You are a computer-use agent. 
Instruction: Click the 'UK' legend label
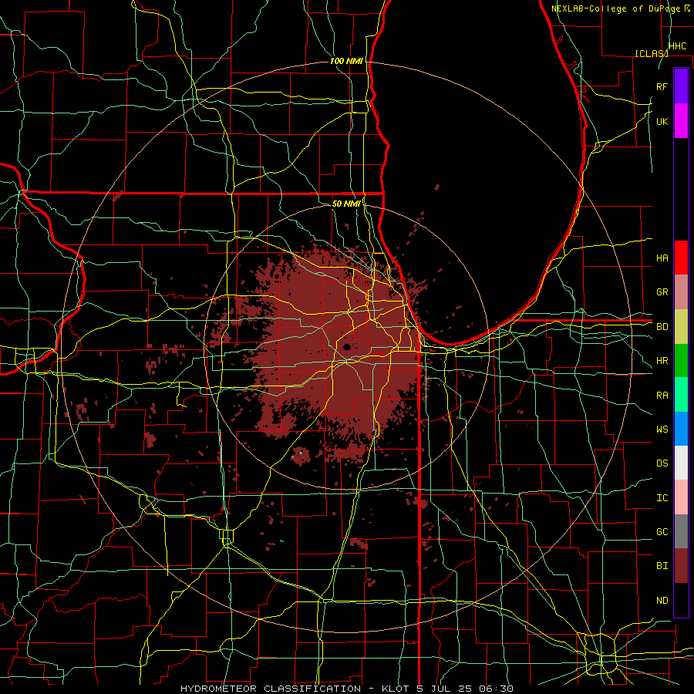tap(662, 121)
